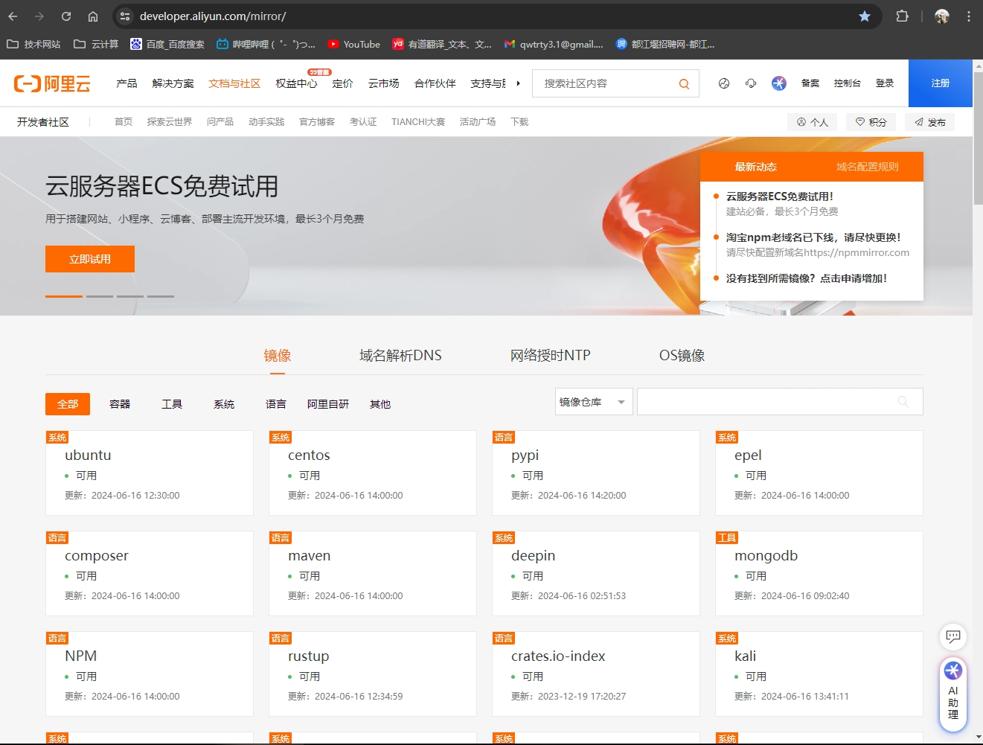
Task: Click the 积分 button
Action: click(x=871, y=122)
